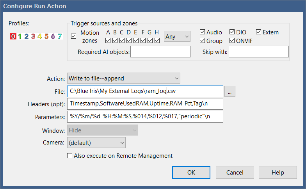This screenshot has width=306, height=189.
Task: Enable Also execute on Remote Management
Action: (69, 155)
